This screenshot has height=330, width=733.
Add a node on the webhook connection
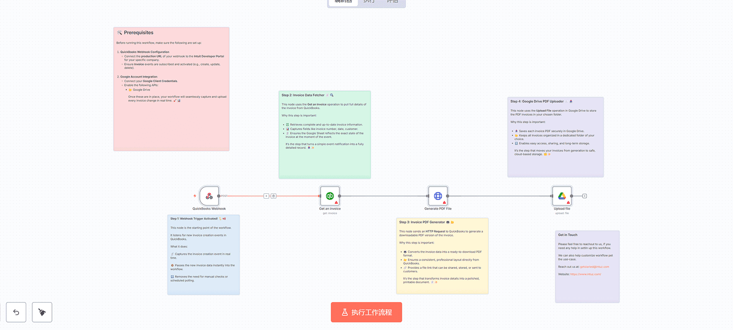click(266, 196)
